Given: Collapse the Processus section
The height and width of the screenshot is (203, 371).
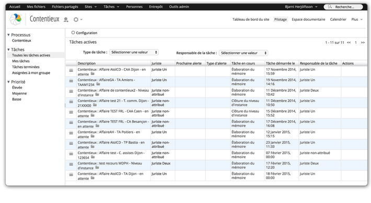Looking at the screenshot, I should [x=8, y=35].
